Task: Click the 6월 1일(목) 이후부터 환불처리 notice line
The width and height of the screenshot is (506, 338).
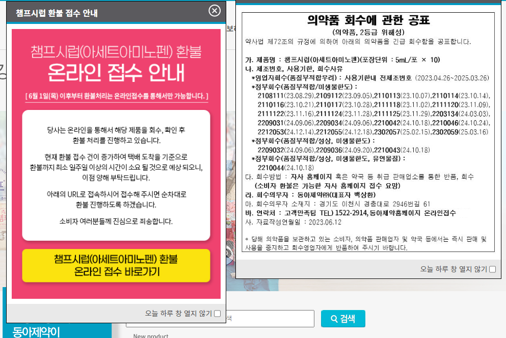Action: click(x=117, y=96)
